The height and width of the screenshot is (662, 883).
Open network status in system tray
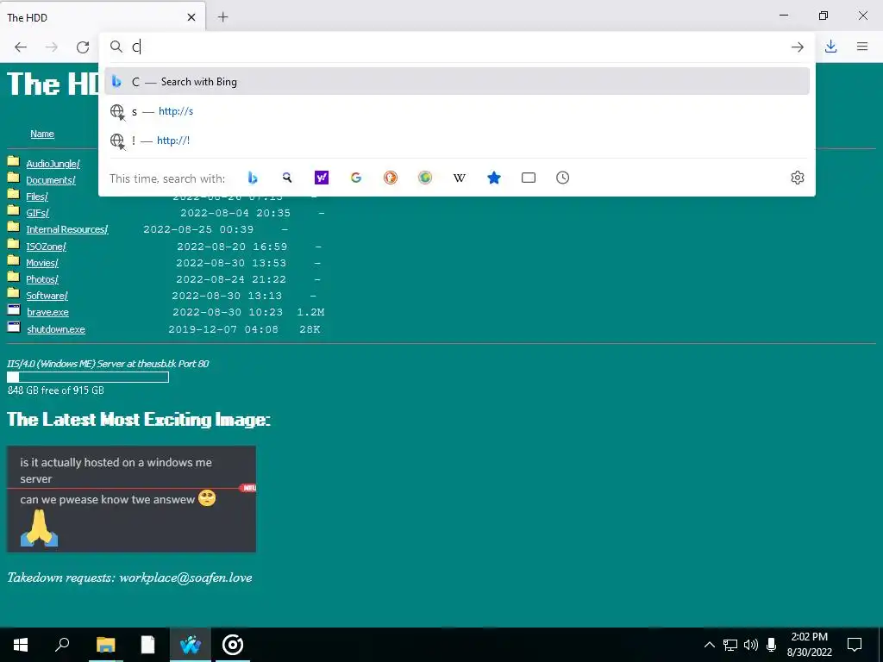730,645
